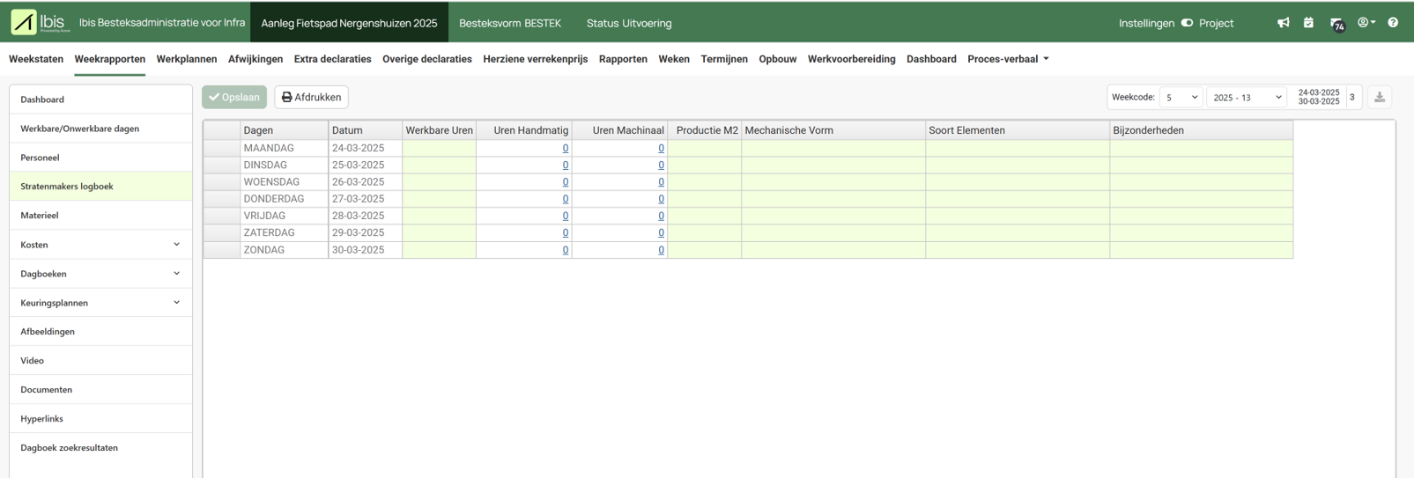
Task: Open the Extra declaraties tab
Action: pyautogui.click(x=332, y=59)
